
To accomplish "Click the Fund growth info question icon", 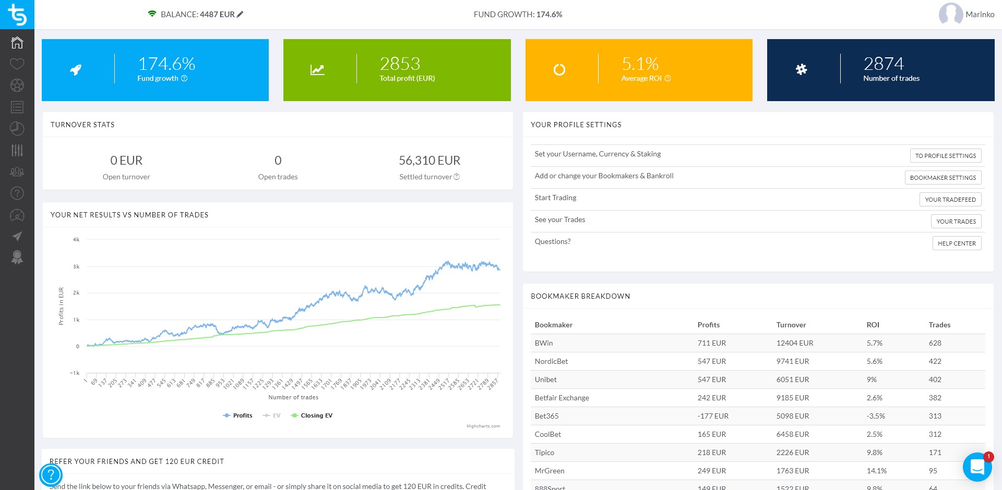I will (x=184, y=78).
